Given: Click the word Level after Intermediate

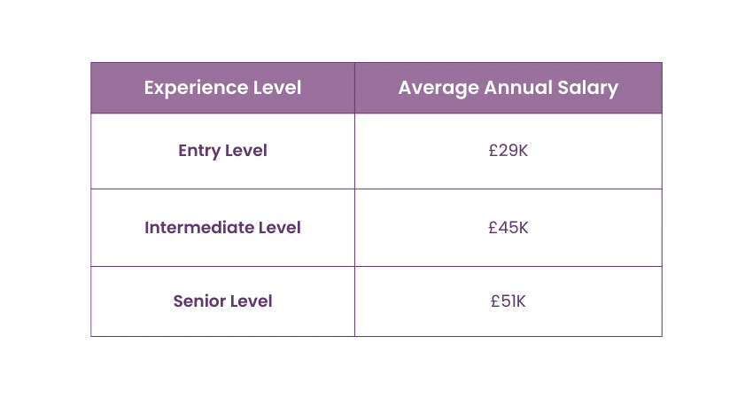Looking at the screenshot, I should [x=280, y=228].
